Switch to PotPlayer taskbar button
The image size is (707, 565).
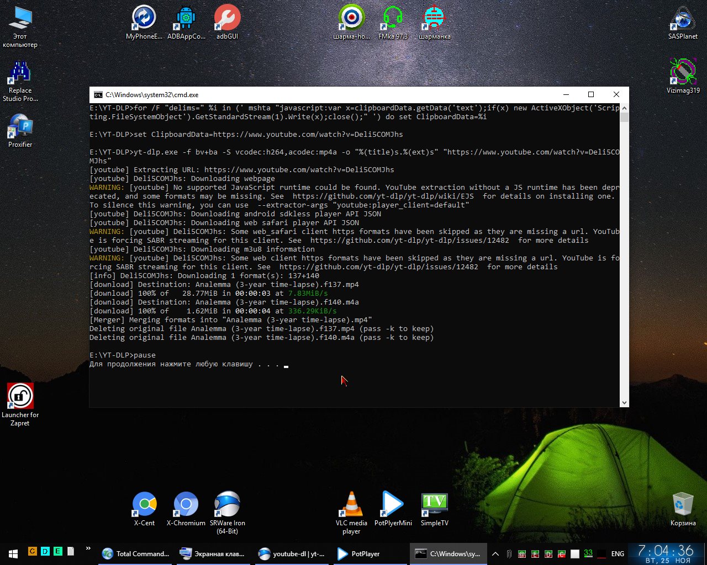(359, 553)
